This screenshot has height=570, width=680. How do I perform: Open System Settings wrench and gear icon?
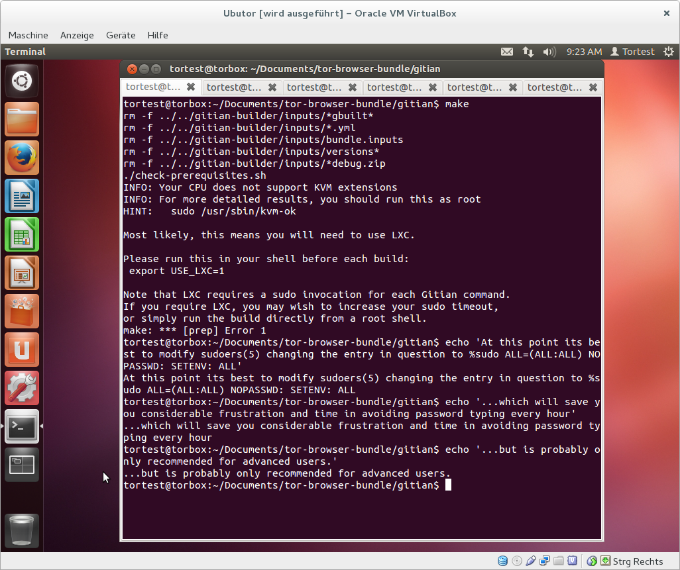click(22, 388)
